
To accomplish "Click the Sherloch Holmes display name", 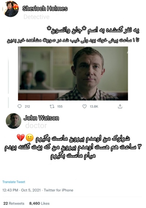I will (x=45, y=8).
